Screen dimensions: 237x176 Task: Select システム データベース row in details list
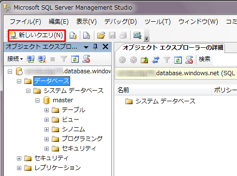(165, 101)
